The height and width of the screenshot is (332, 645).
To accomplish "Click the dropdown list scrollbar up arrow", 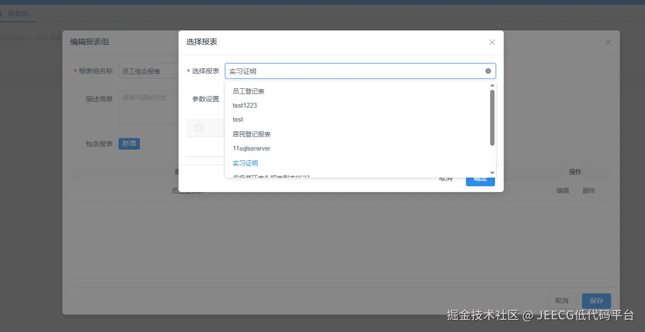I will pos(492,85).
